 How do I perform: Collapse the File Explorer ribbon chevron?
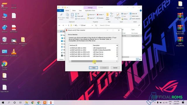point(138,10)
